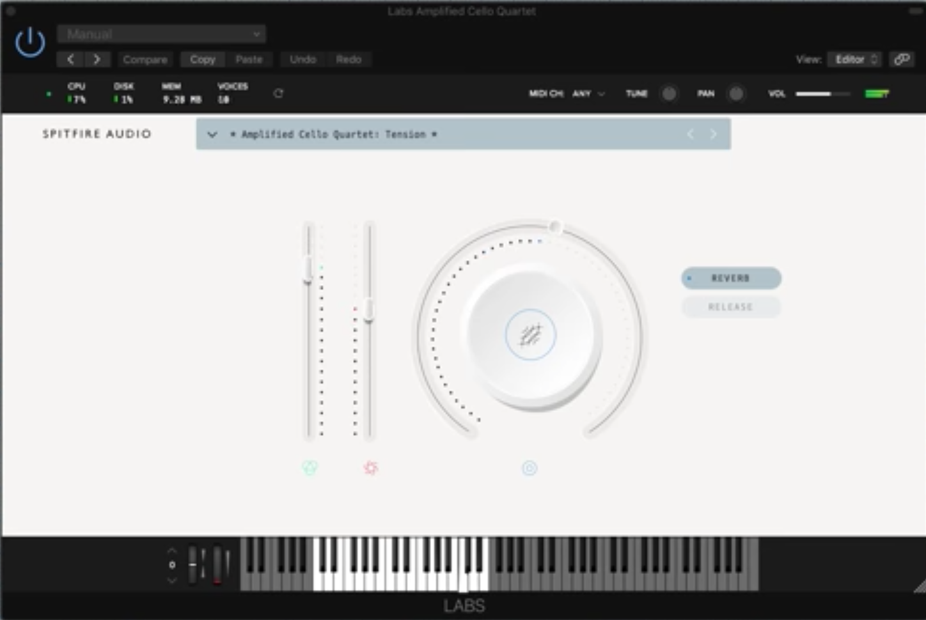926x620 pixels.
Task: Click the MEM 9.28 MB readout
Action: coord(182,93)
